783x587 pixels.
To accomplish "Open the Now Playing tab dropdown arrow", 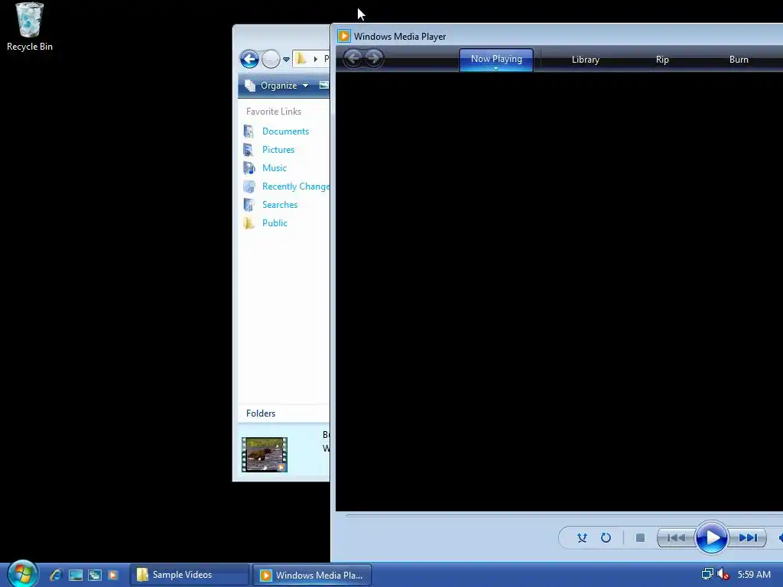I will point(495,68).
